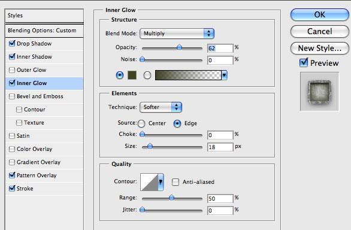Select the solid color radio button
Viewport: 351px width, 230px height.
point(120,75)
